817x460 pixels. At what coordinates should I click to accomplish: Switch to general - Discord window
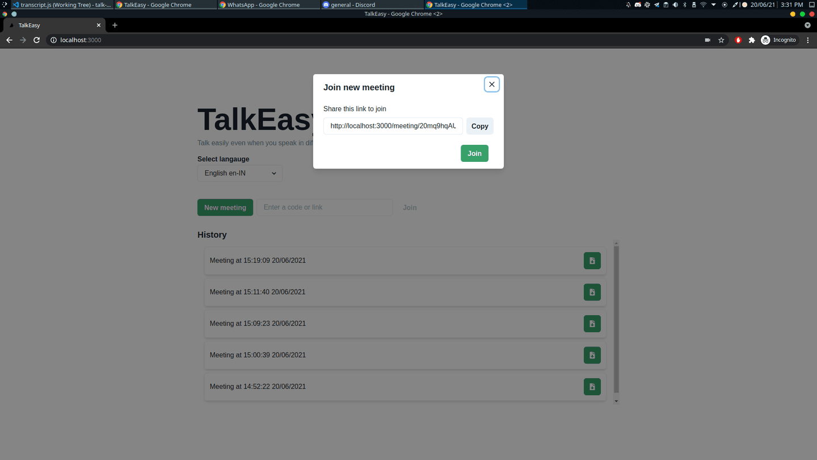[x=372, y=5]
